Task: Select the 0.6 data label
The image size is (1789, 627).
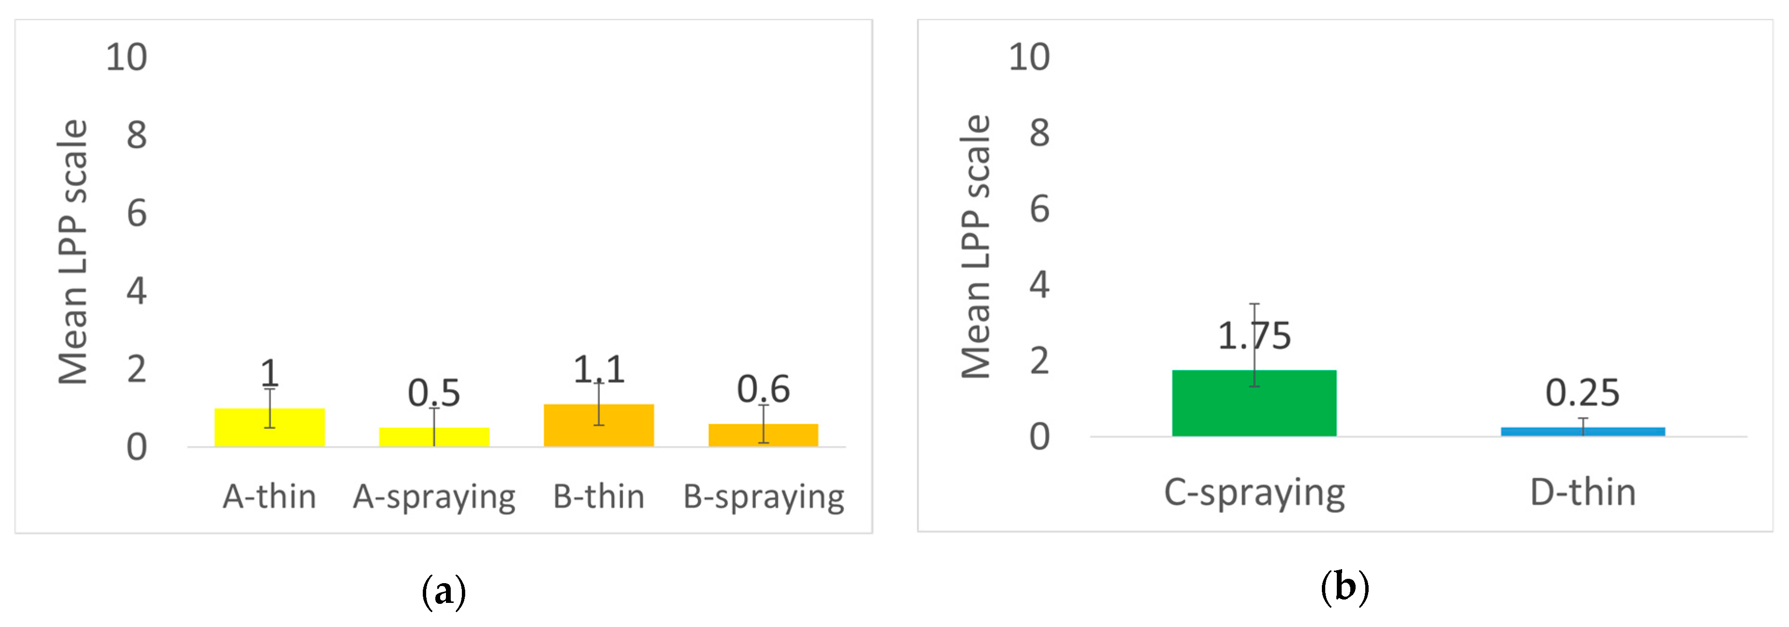Action: [763, 389]
